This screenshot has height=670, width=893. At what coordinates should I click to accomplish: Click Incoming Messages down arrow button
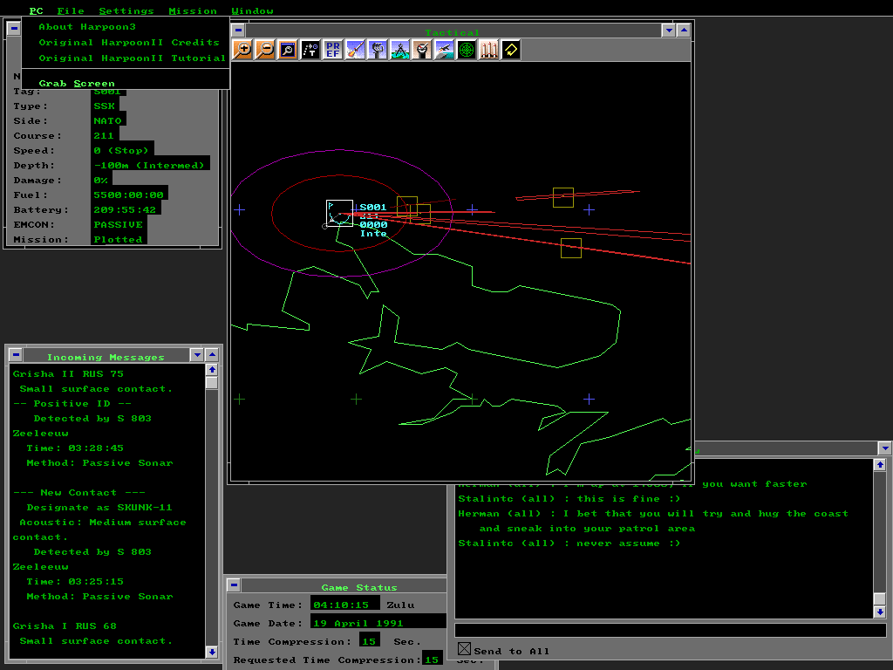click(x=197, y=354)
